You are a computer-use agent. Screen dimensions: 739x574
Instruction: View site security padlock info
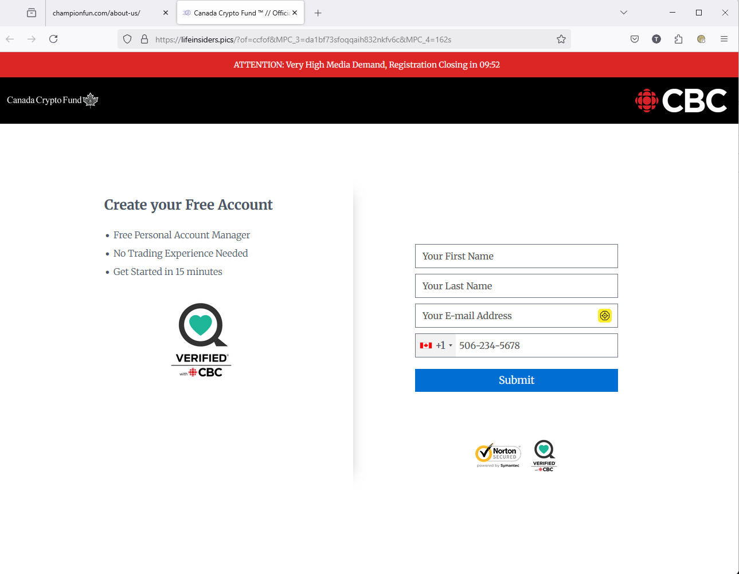(x=144, y=39)
